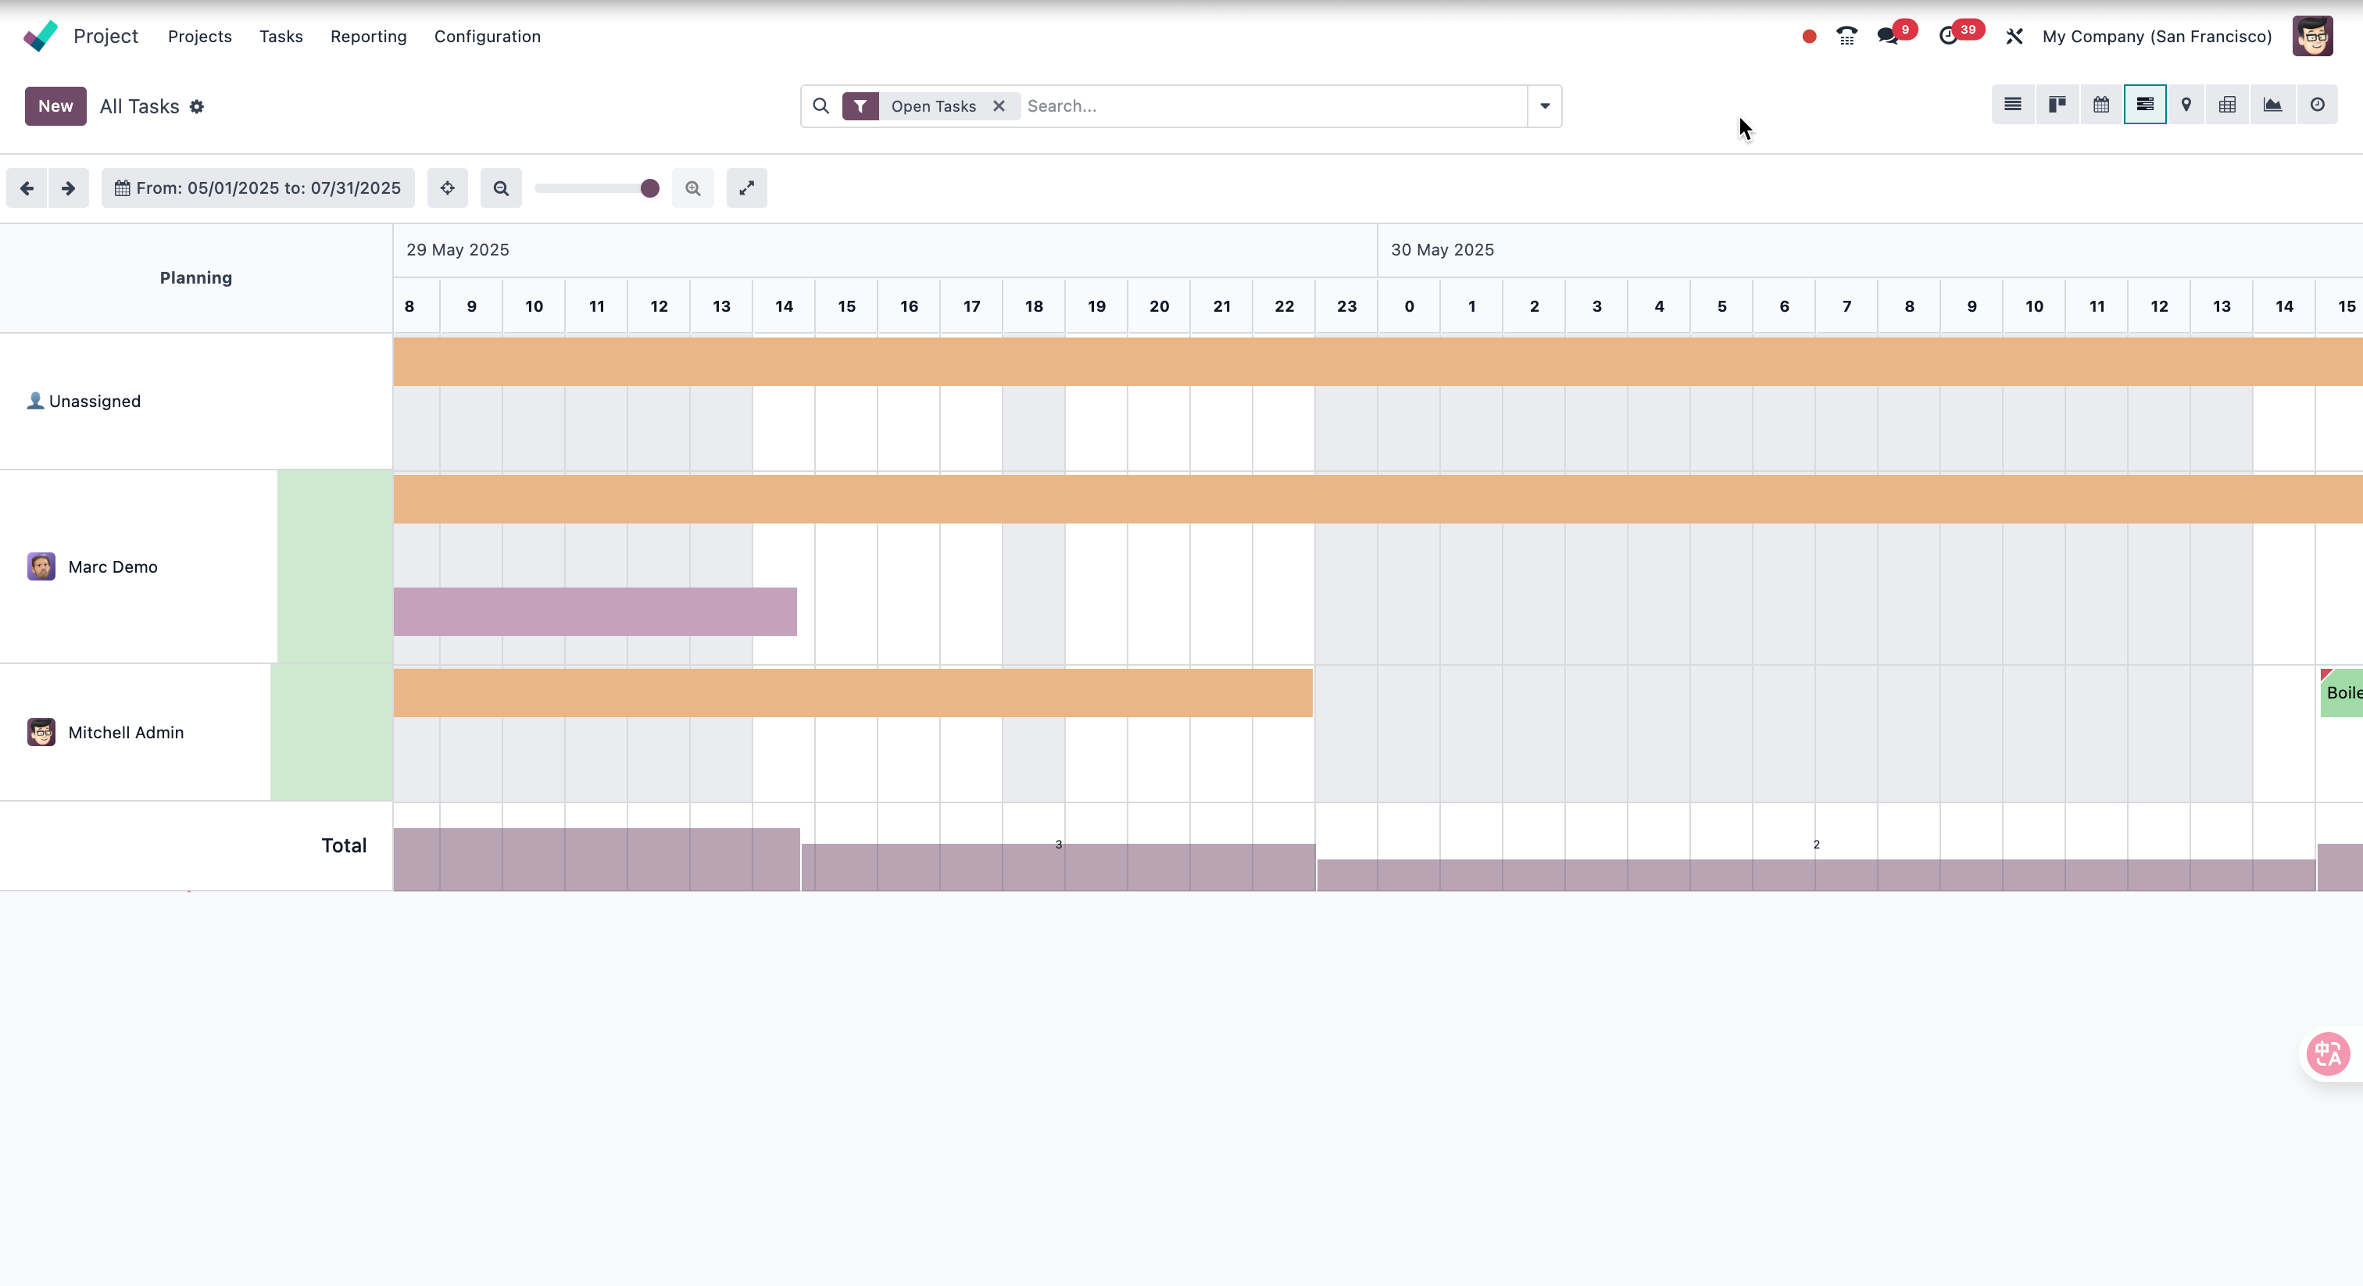Click the Gantt zoom slider handle
This screenshot has height=1286, width=2363.
(x=649, y=188)
